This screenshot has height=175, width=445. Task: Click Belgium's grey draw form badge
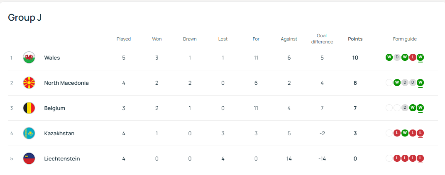point(405,108)
